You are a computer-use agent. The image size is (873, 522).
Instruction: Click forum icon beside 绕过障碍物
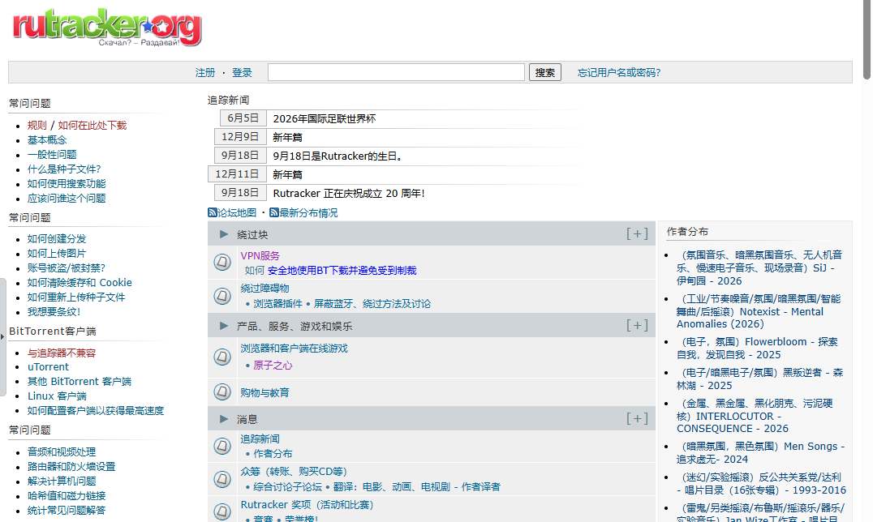[222, 296]
